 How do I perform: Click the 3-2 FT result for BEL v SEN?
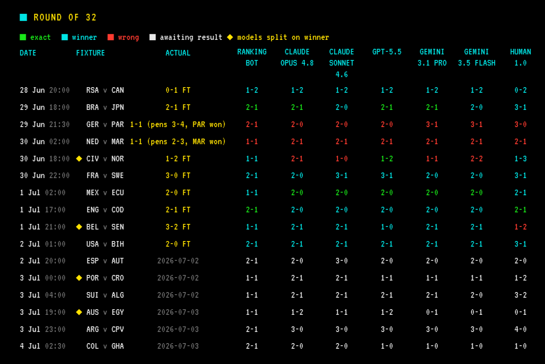pos(178,227)
